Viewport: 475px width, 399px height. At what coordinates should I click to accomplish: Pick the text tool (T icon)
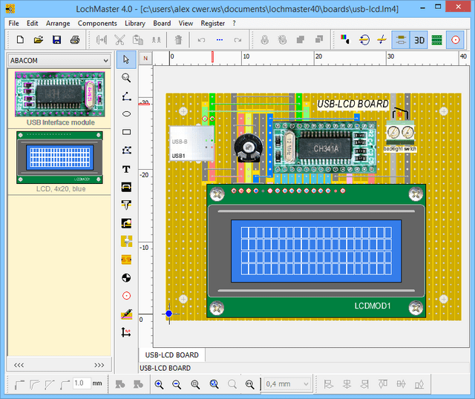pos(126,169)
